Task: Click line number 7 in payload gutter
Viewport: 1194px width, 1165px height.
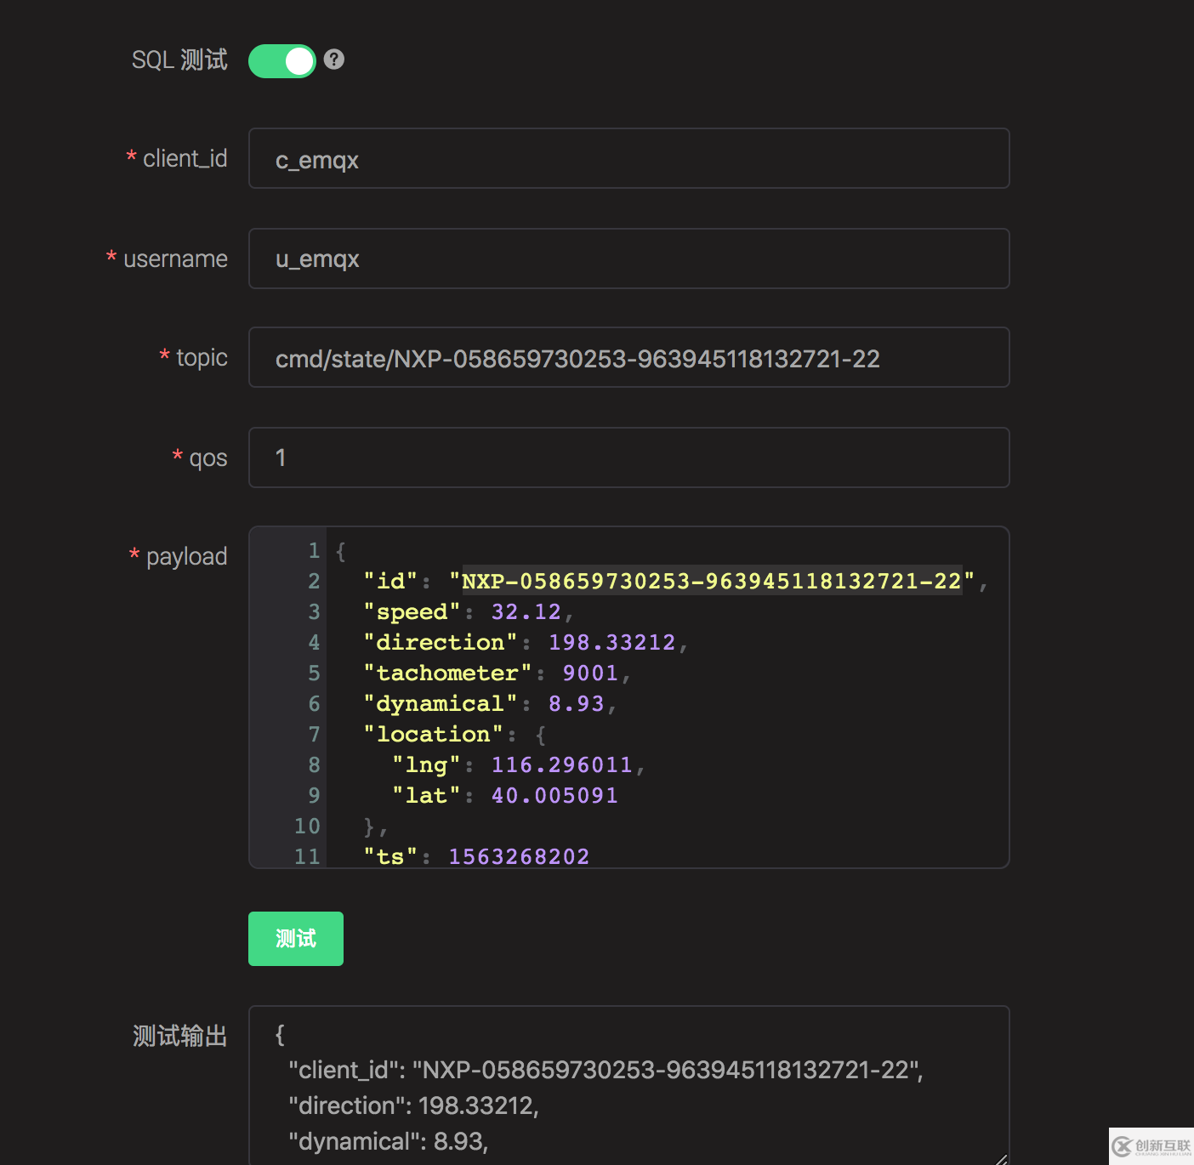Action: (314, 734)
